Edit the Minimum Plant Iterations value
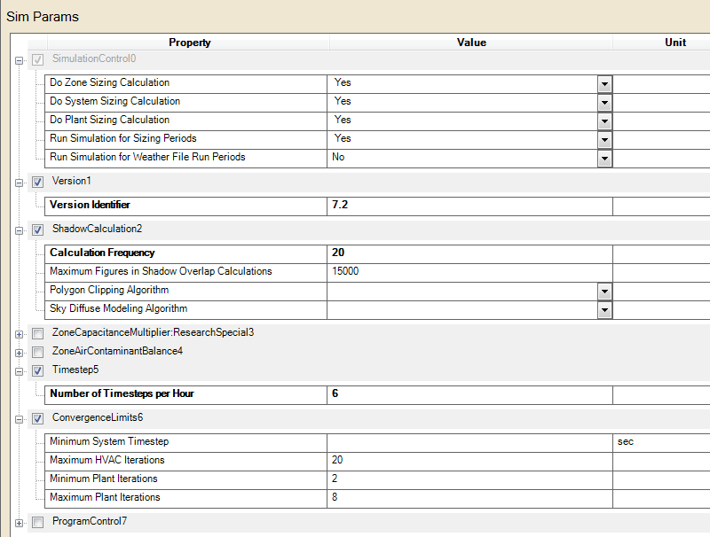This screenshot has height=537, width=710. (469, 480)
